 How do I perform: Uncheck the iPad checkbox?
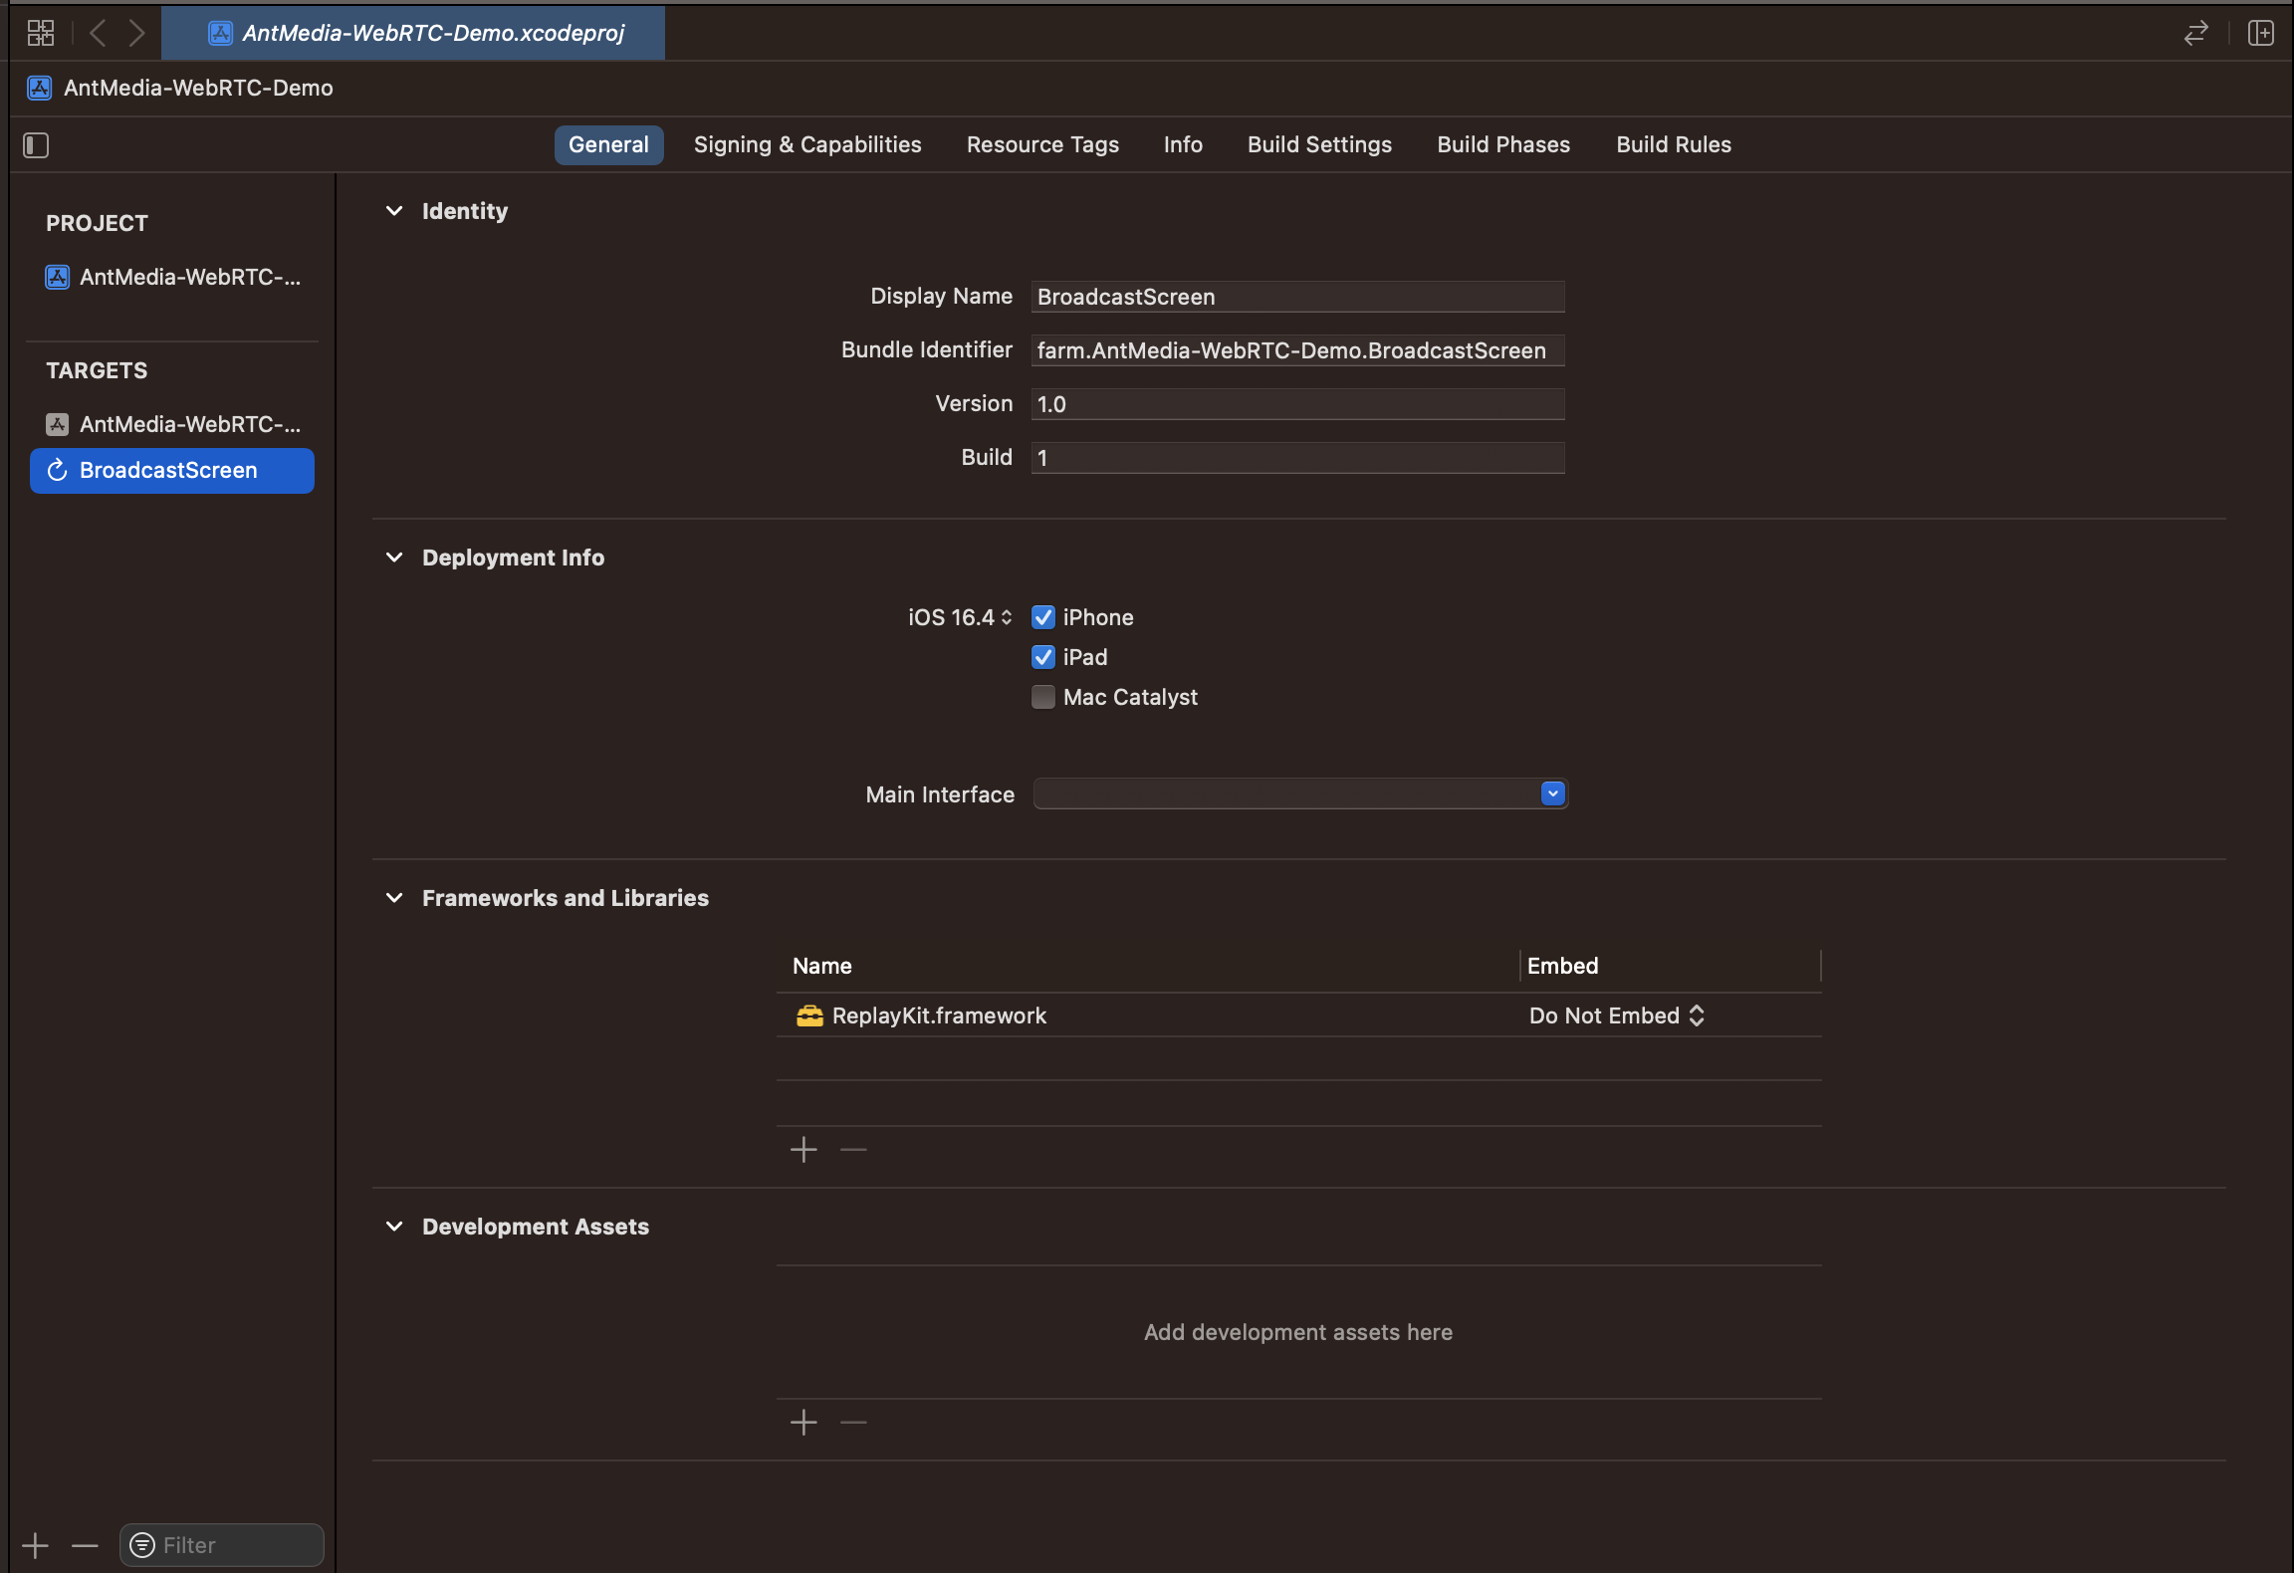pos(1042,657)
